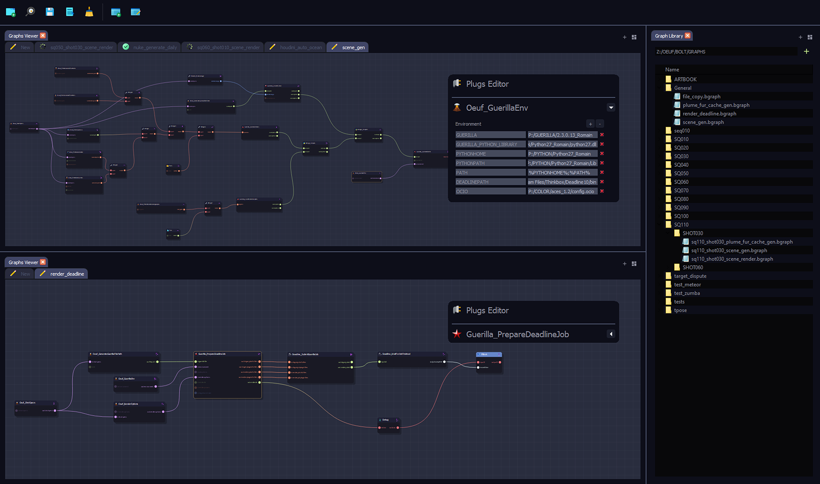Delete the PATH environment variable row
Screen dimensions: 820x484
click(x=602, y=172)
